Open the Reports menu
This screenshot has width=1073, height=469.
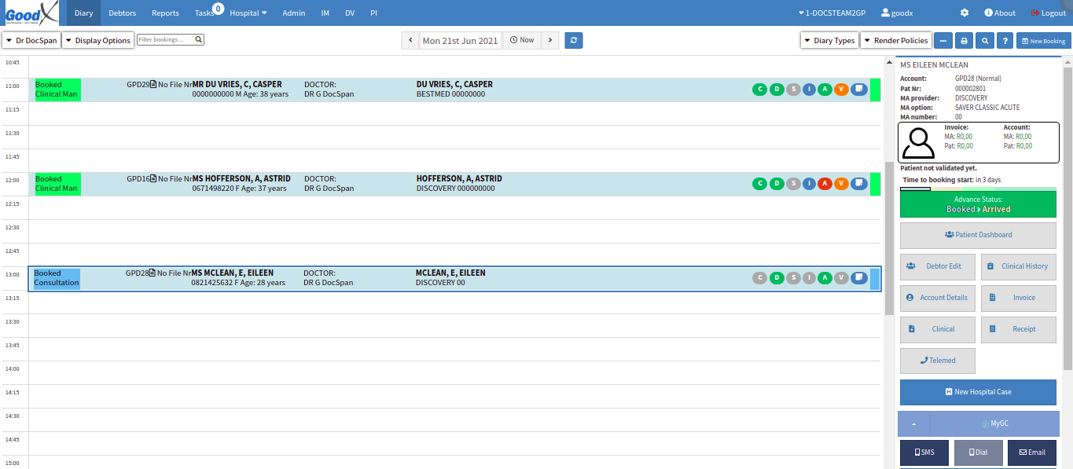[x=165, y=13]
